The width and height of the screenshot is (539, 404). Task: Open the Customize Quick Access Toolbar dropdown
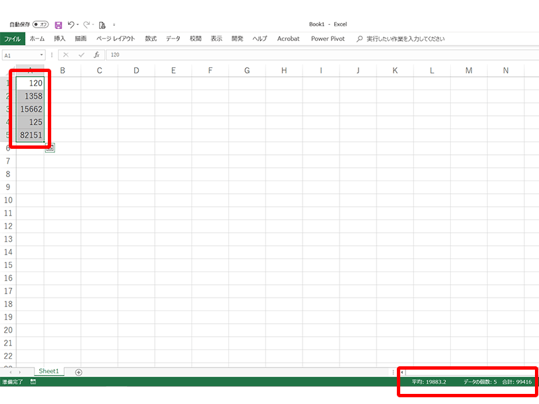[x=114, y=25]
